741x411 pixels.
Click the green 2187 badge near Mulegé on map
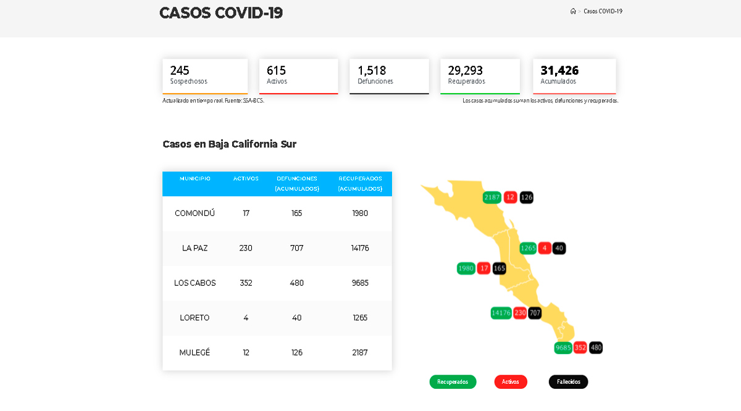(493, 197)
